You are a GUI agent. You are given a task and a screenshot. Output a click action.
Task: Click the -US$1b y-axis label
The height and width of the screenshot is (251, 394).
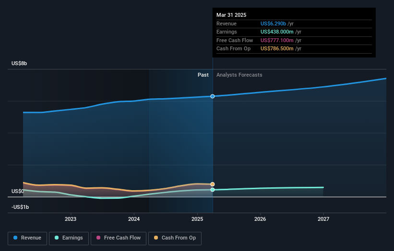(20, 207)
